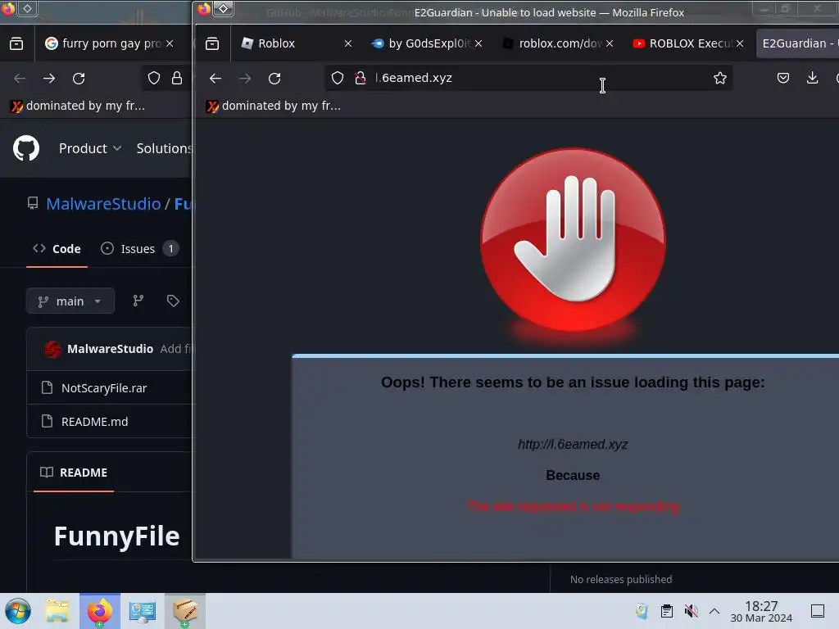
Task: Switch to the by G0dsExpl0it tab
Action: click(420, 43)
